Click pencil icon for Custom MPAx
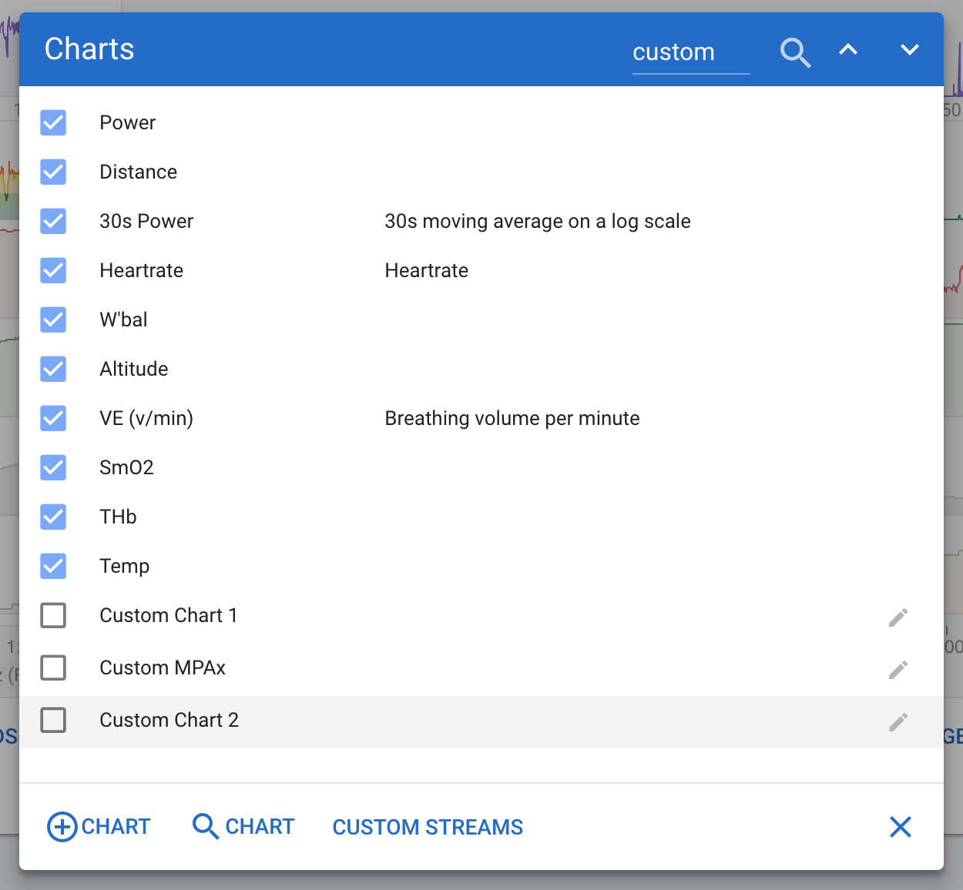963x890 pixels. (898, 670)
